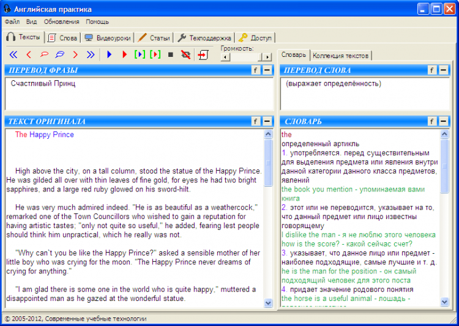The height and width of the screenshot is (326, 459).
Task: Click font button in Перевод фразы header
Action: tap(256, 70)
